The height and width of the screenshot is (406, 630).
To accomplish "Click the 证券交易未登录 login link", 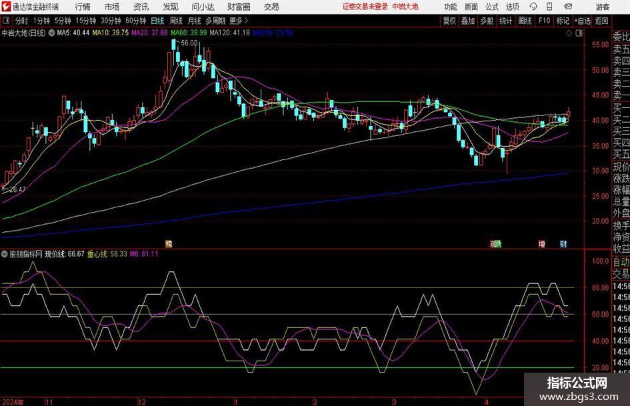I will click(365, 7).
